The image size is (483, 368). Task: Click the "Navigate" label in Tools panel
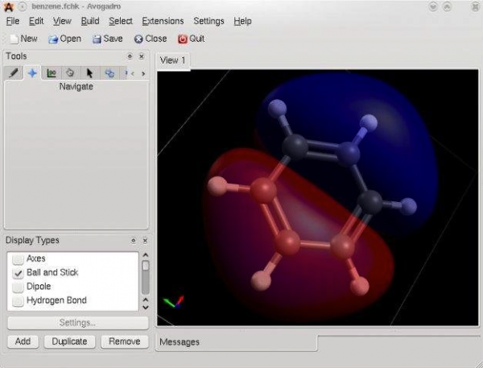coord(76,87)
